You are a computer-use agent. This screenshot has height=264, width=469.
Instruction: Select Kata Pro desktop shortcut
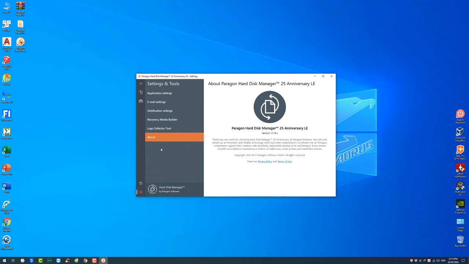pos(7,97)
